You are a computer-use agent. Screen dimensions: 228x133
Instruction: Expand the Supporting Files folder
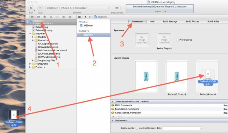(x=33, y=60)
